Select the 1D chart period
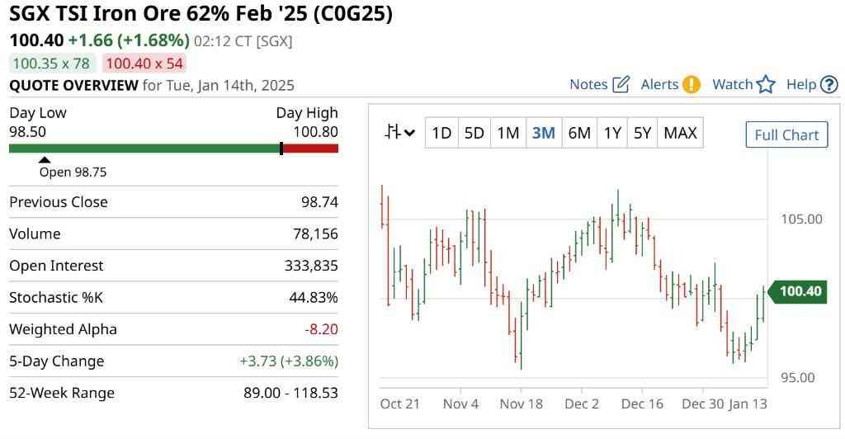Viewport: 845px width, 439px height. (441, 133)
